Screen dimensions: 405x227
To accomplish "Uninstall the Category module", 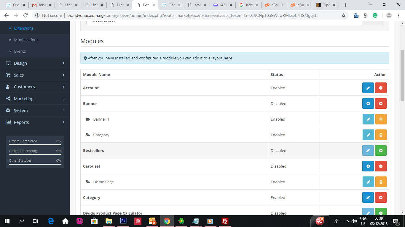I will pos(381,197).
